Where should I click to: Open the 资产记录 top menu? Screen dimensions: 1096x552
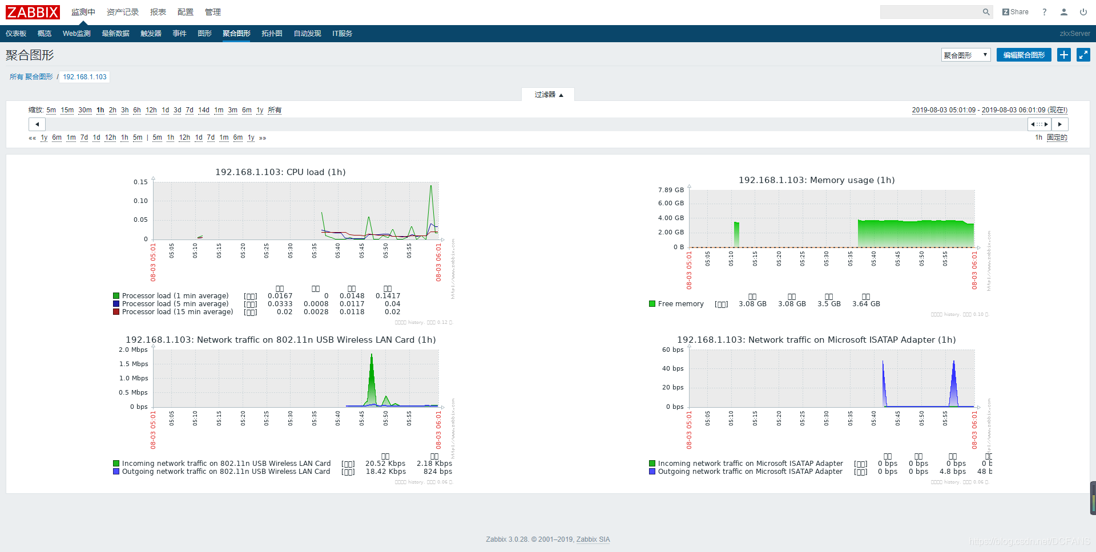(x=123, y=12)
